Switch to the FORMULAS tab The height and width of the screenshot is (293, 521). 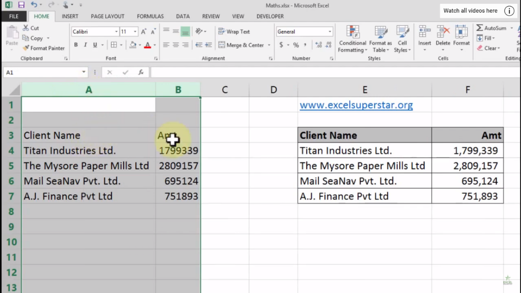coord(150,16)
